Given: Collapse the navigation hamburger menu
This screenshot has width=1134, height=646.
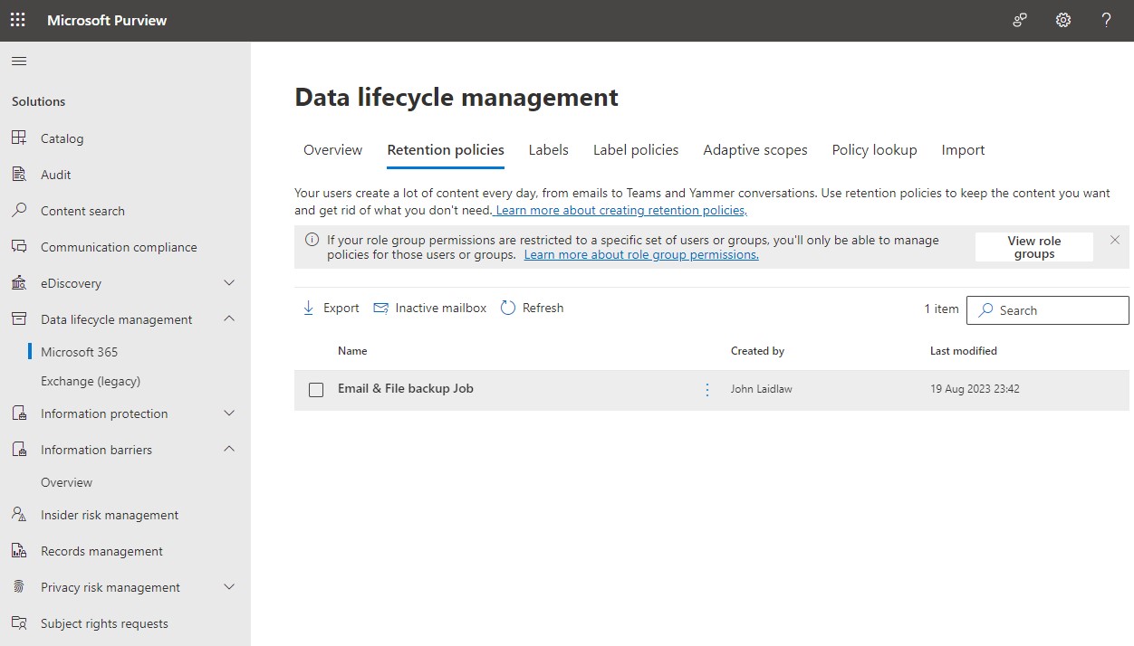Looking at the screenshot, I should point(19,62).
